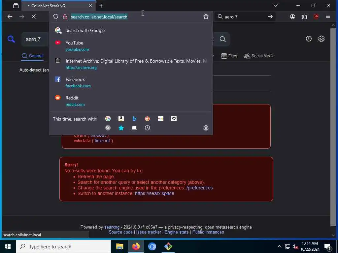Viewport: 338px width, 253px height.
Task: Click the SearXNG logo magnifier
Action: point(11,39)
